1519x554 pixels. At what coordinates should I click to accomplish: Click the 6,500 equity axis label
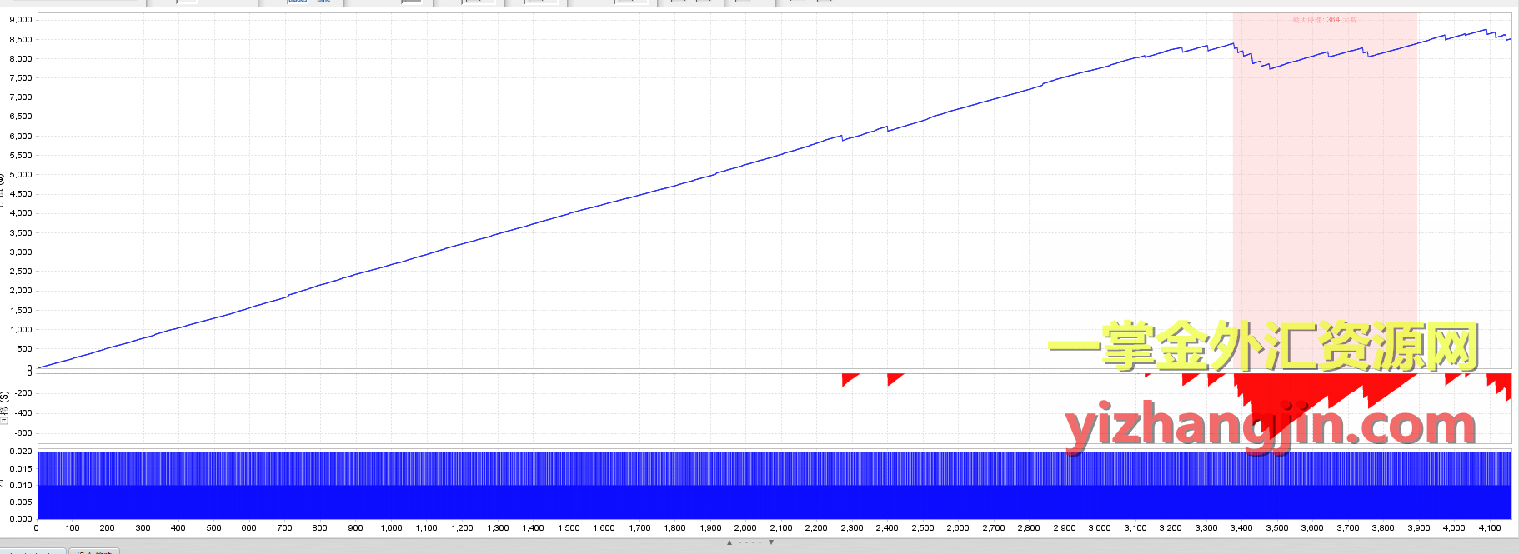21,117
